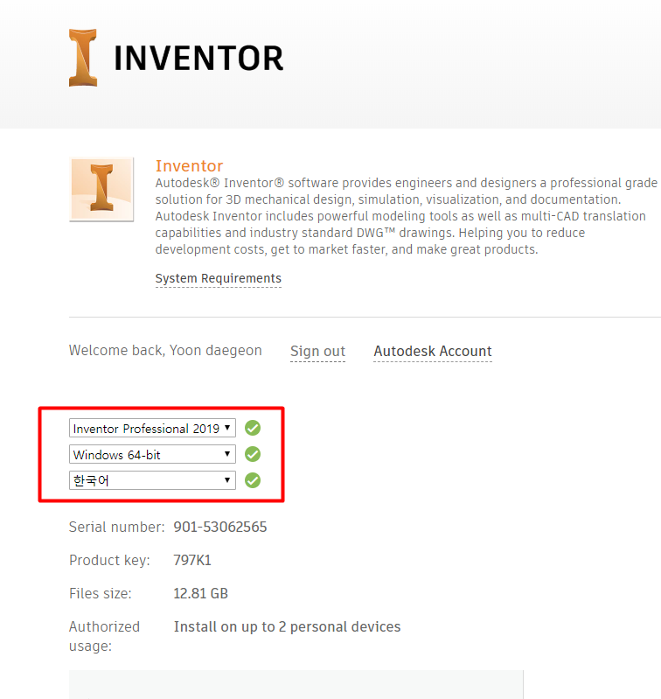This screenshot has height=699, width=661.
Task: Click the green checkmark beside Inventor Professional 2019
Action: tap(253, 428)
